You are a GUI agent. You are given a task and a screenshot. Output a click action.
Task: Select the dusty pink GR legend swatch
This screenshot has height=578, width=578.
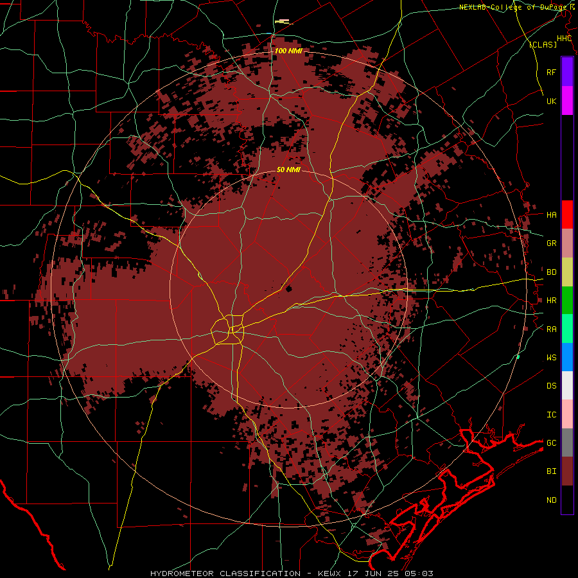point(567,243)
